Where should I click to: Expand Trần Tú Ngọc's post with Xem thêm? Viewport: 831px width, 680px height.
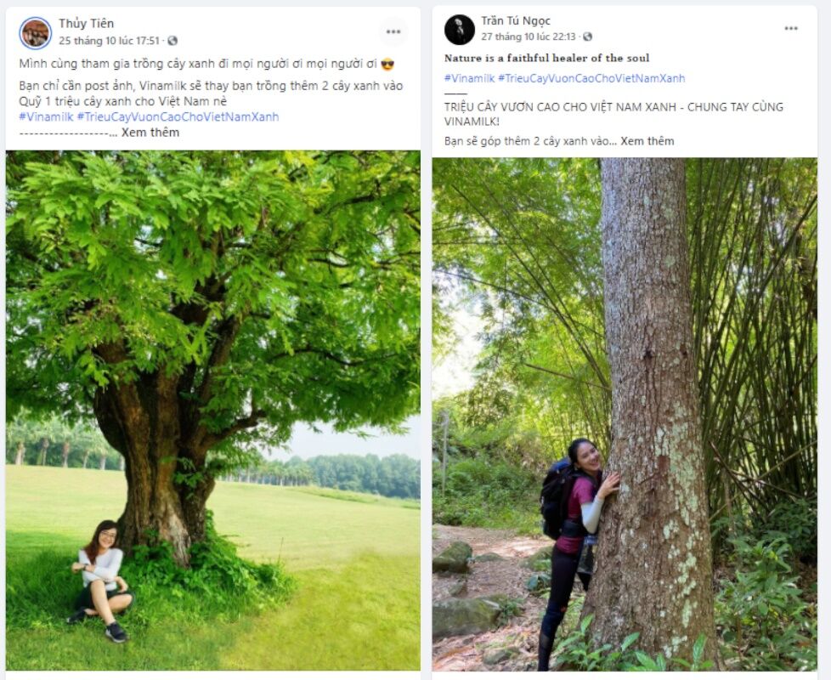point(647,141)
